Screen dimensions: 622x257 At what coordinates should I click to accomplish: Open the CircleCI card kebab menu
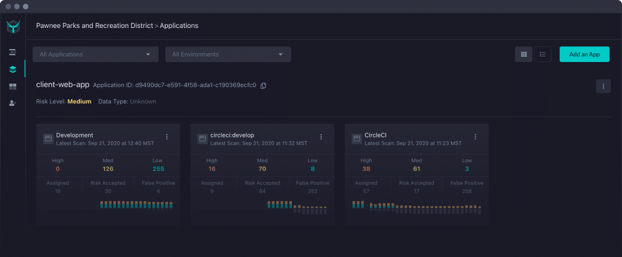pos(475,137)
